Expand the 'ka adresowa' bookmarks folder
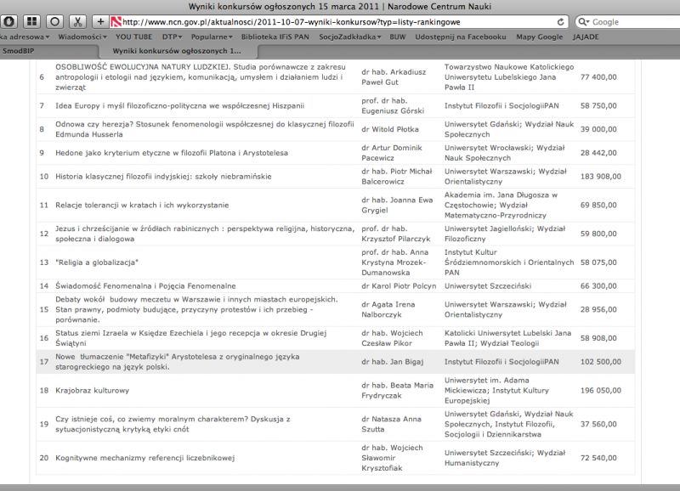The height and width of the screenshot is (491, 680). coord(25,37)
